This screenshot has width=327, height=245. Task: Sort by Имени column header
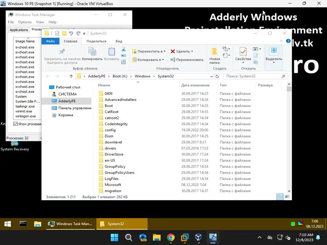pyautogui.click(x=104, y=85)
